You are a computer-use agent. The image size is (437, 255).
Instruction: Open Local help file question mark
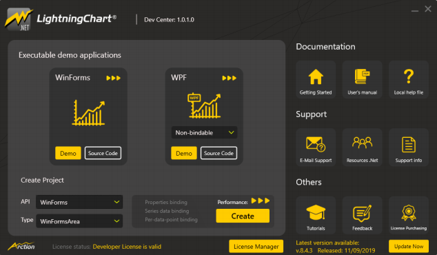[409, 76]
